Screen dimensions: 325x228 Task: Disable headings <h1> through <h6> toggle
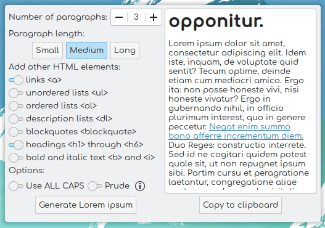click(x=16, y=145)
